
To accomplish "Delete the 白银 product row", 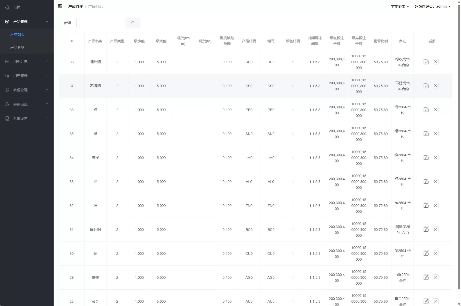I will click(x=435, y=277).
